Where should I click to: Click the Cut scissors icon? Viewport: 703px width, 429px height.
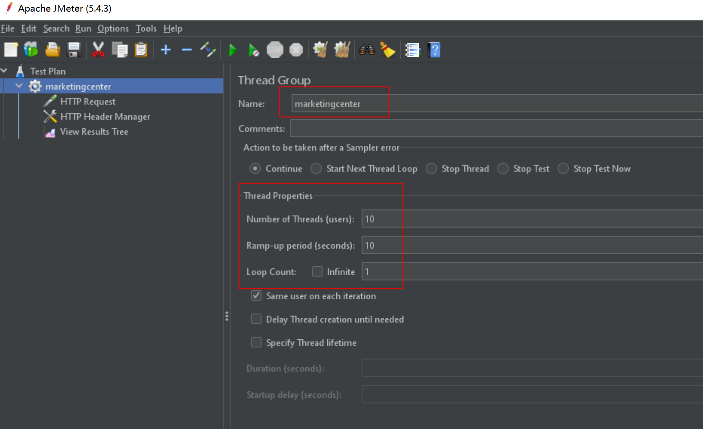[98, 50]
